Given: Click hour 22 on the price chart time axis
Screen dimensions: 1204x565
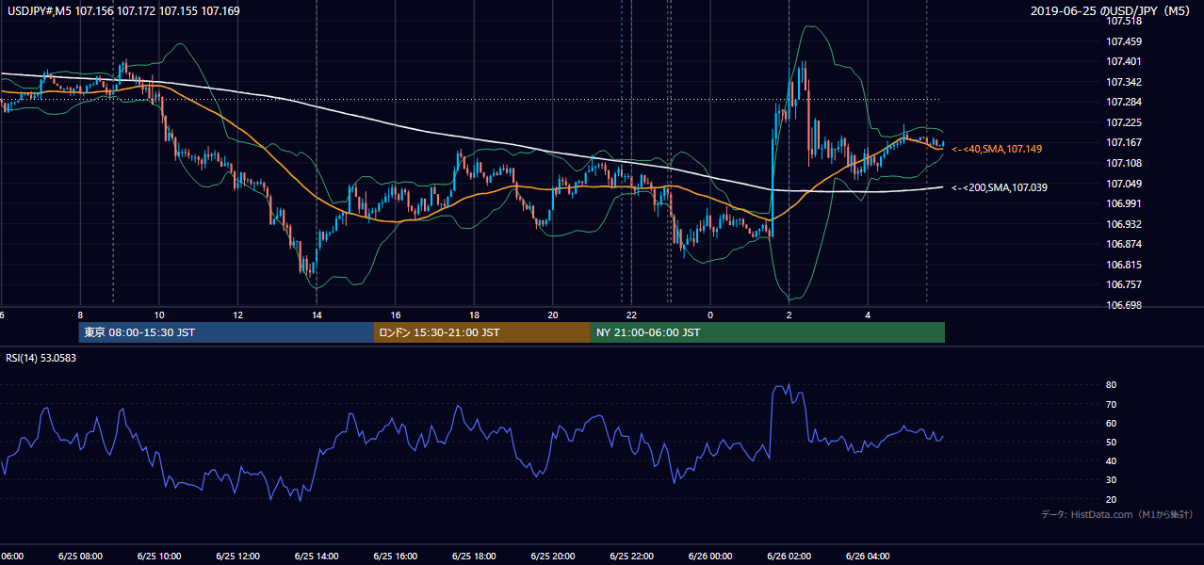Looking at the screenshot, I should [631, 315].
